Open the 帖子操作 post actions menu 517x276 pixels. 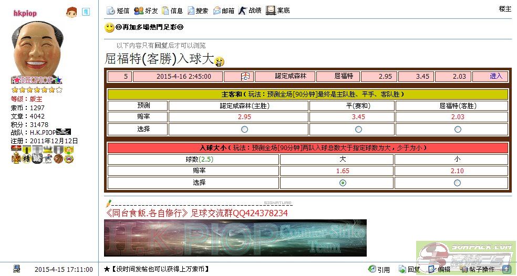pos(477,269)
